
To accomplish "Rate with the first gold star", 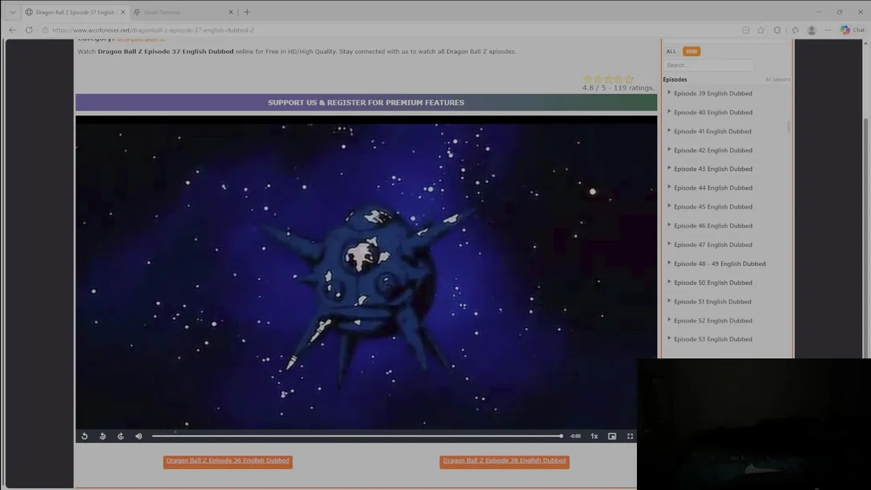I will 588,79.
